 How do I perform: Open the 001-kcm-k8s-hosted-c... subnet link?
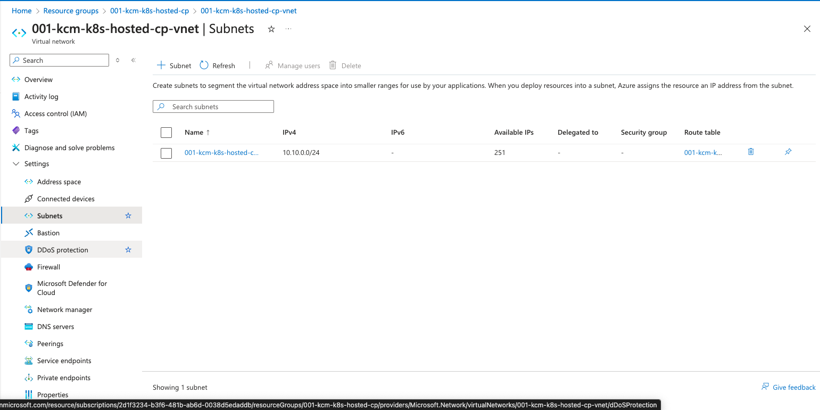pos(221,153)
